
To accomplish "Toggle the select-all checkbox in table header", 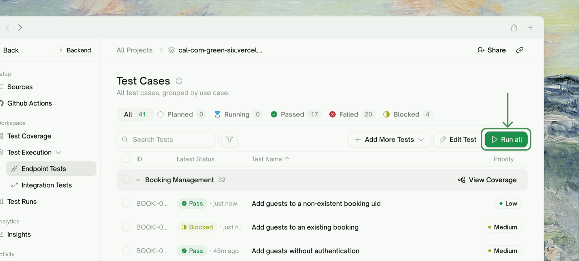I will pyautogui.click(x=126, y=159).
